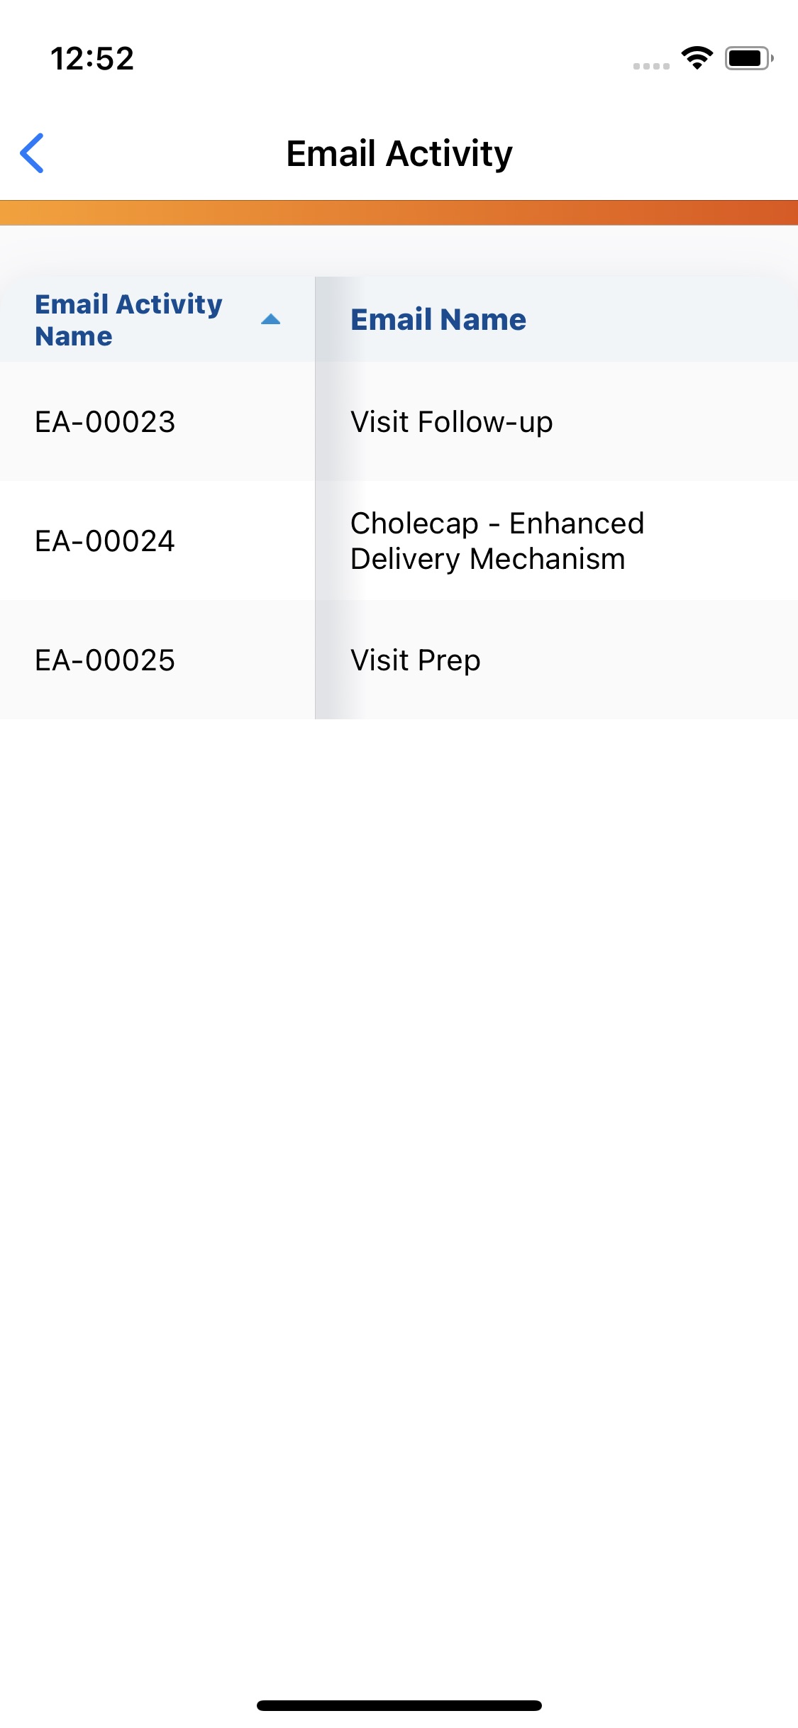798x1728 pixels.
Task: Tap the home indicator bar
Action: click(x=399, y=1705)
